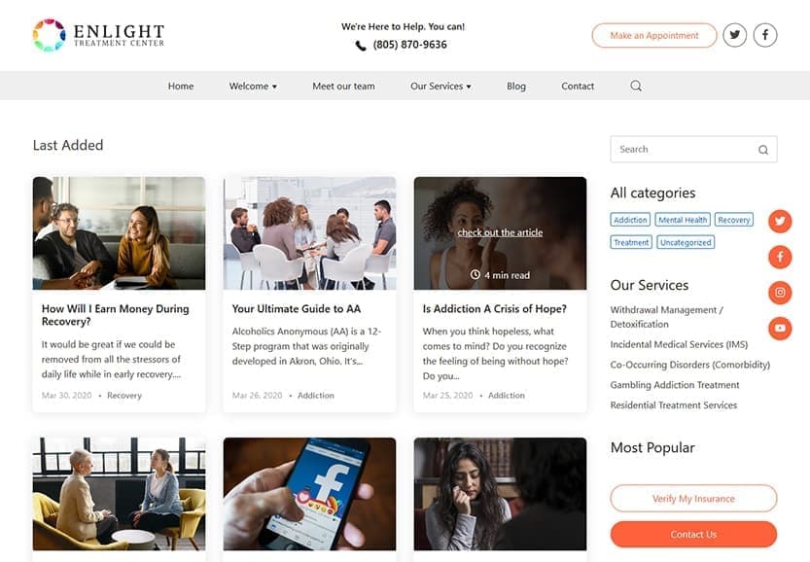This screenshot has width=810, height=562.
Task: Go to the Blog menu item
Action: point(516,87)
